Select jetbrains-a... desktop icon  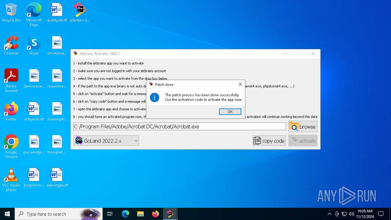(80, 13)
